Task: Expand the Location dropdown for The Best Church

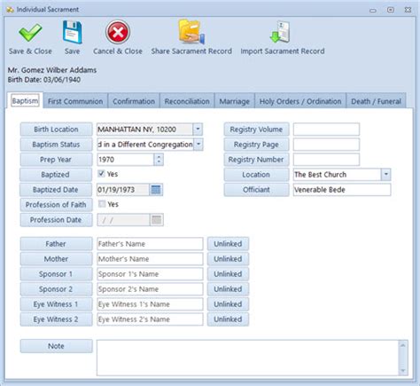Action: (x=386, y=175)
